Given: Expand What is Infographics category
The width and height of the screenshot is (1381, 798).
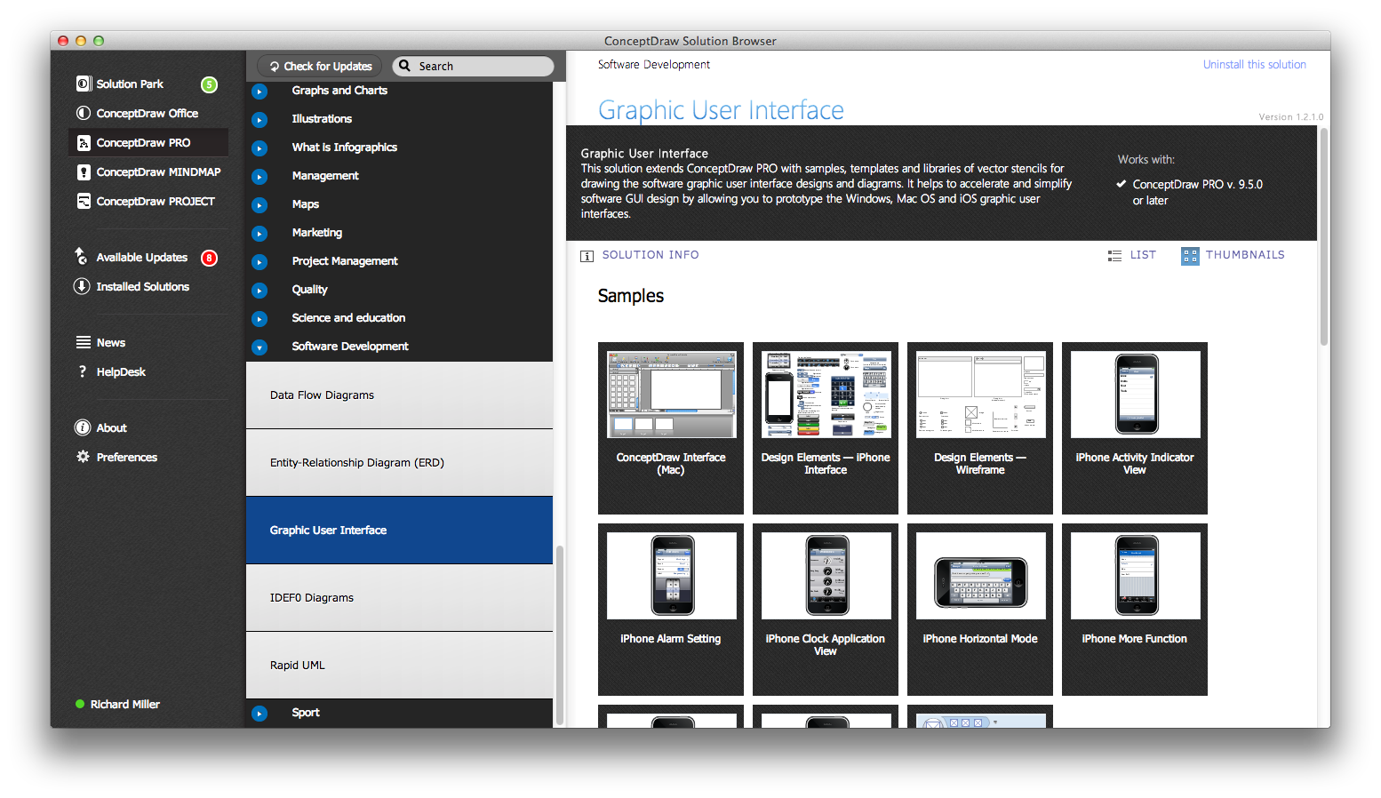Looking at the screenshot, I should [x=259, y=148].
